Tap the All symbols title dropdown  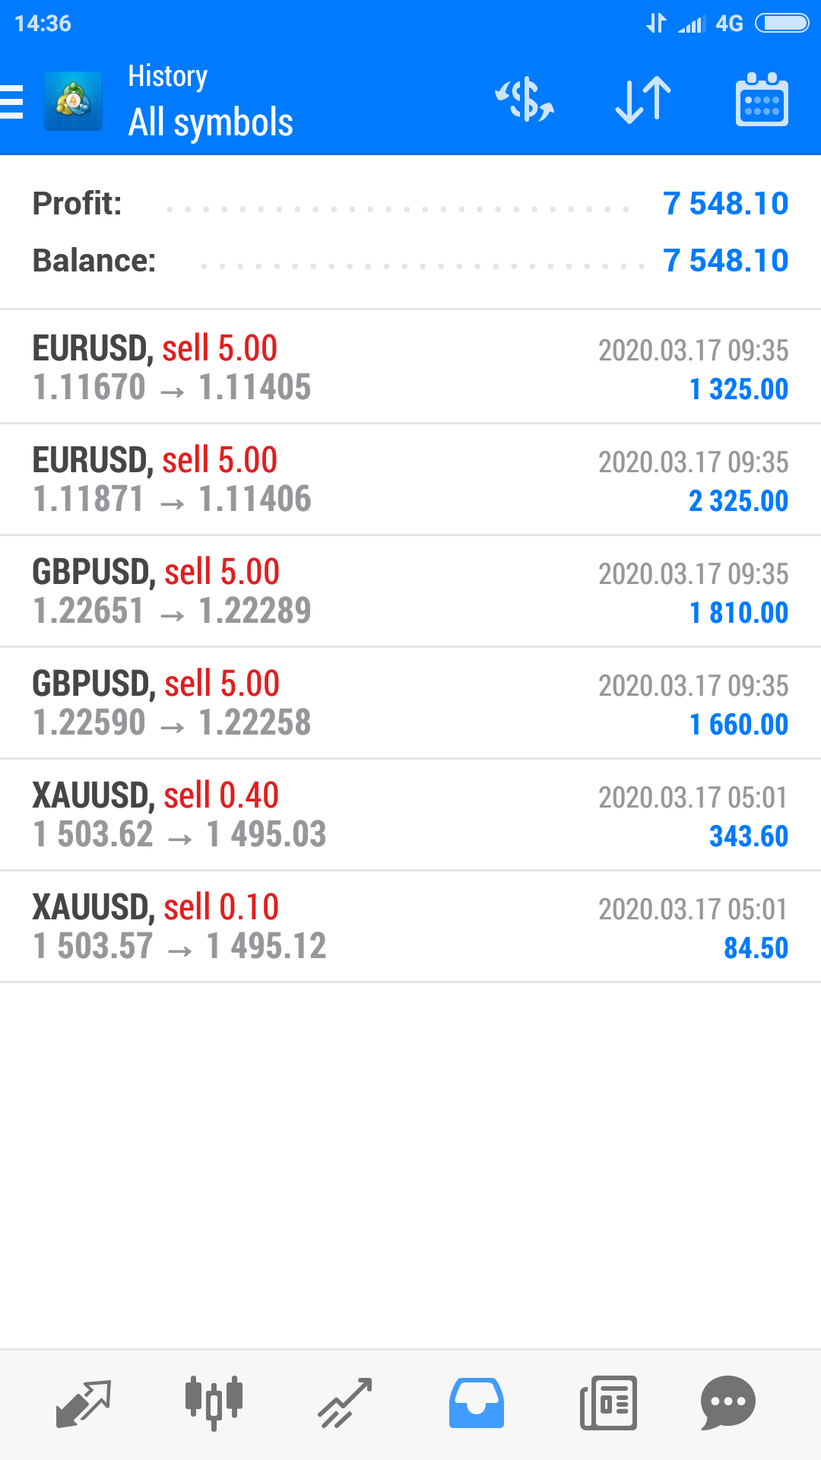pyautogui.click(x=211, y=122)
